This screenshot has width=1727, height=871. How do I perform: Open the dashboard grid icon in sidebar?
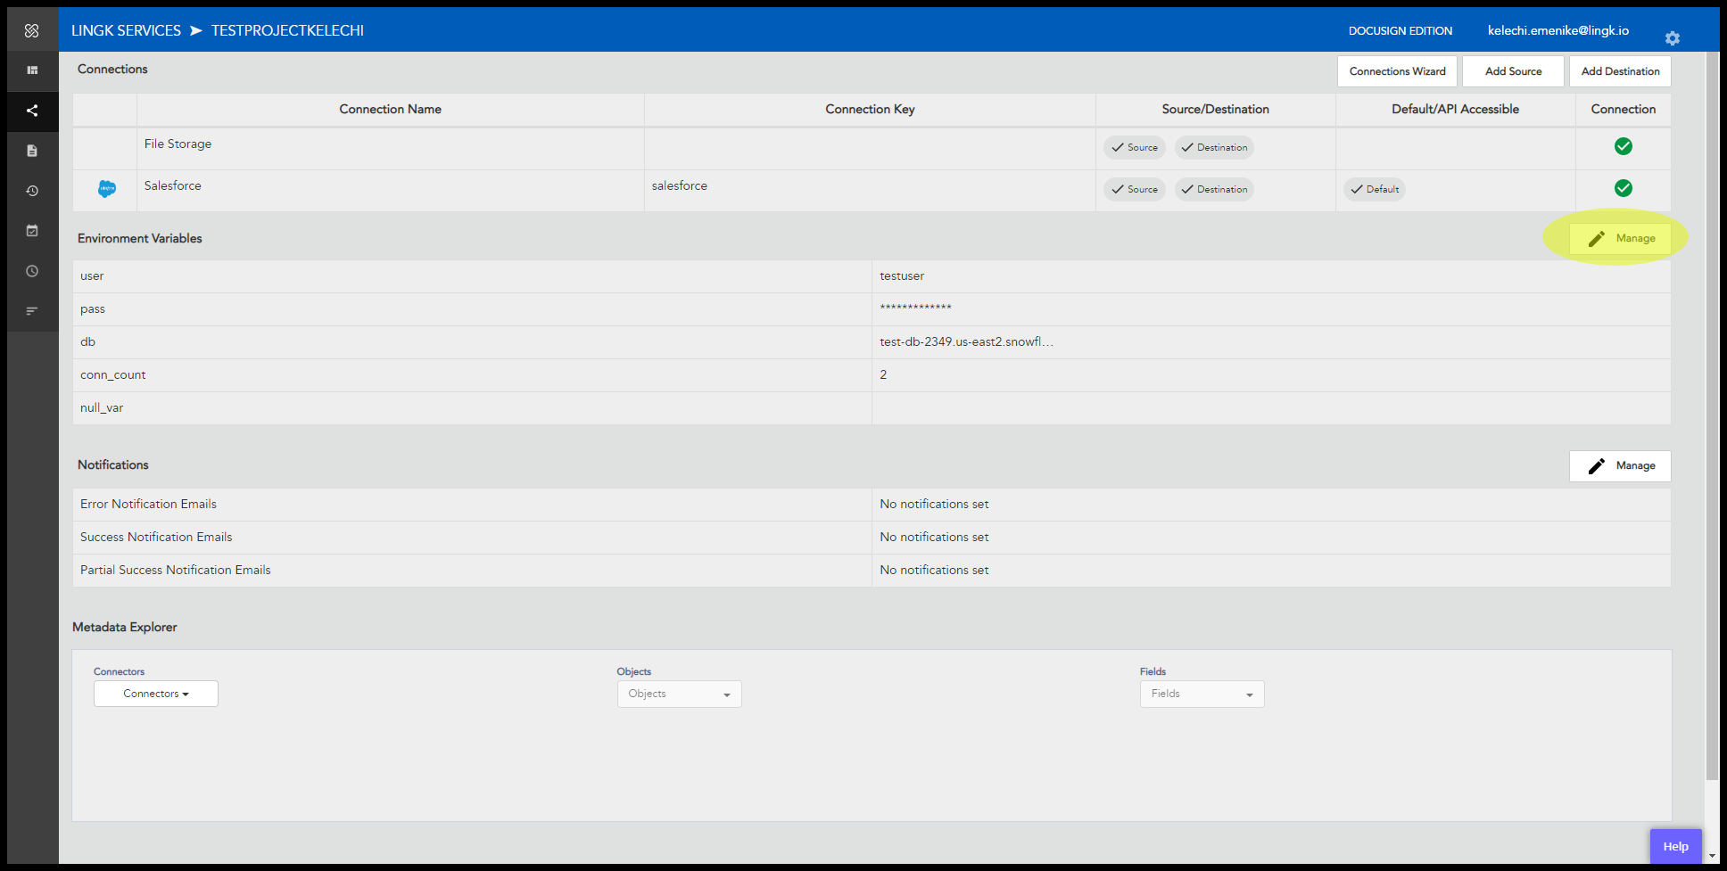tap(32, 70)
